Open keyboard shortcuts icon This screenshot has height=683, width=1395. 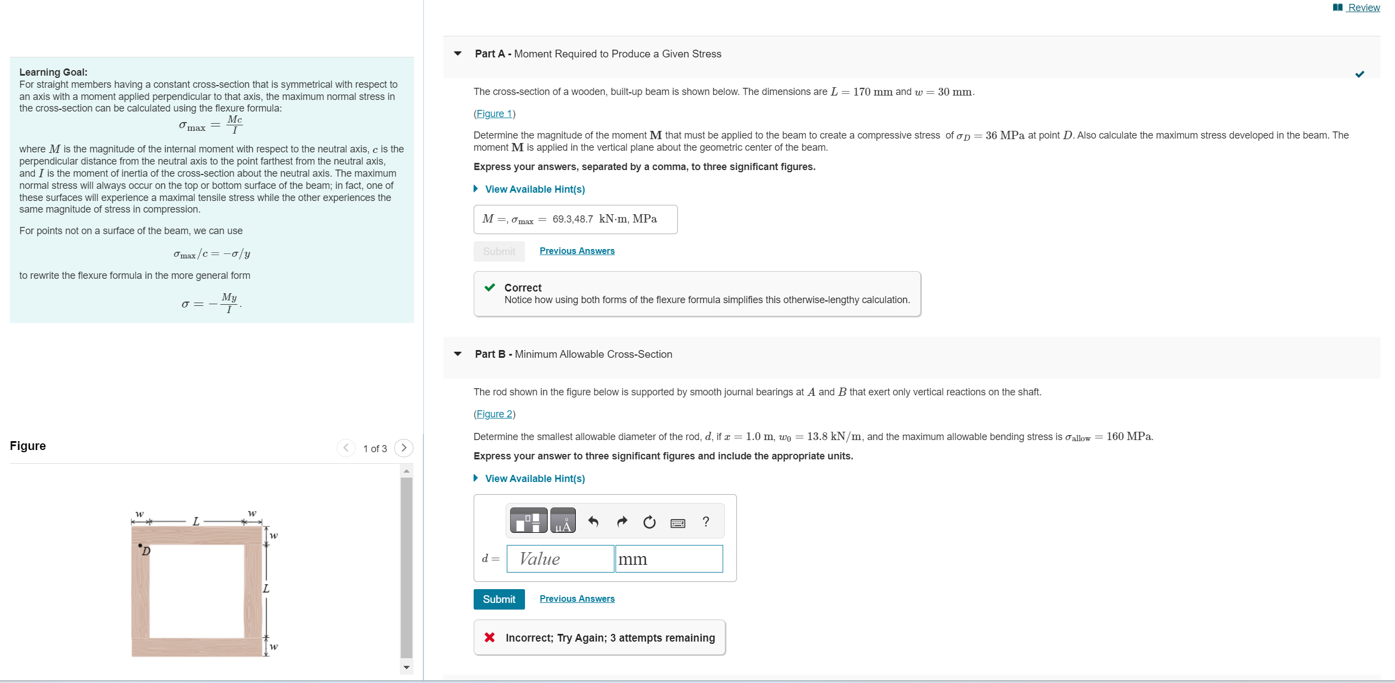677,522
